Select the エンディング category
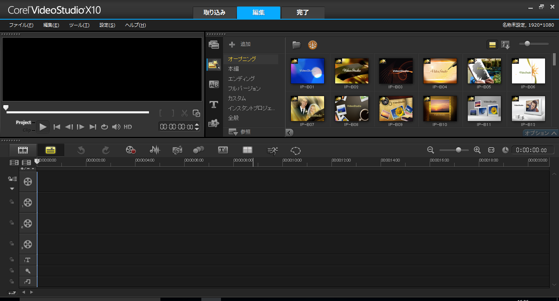Image resolution: width=559 pixels, height=301 pixels. coord(241,79)
